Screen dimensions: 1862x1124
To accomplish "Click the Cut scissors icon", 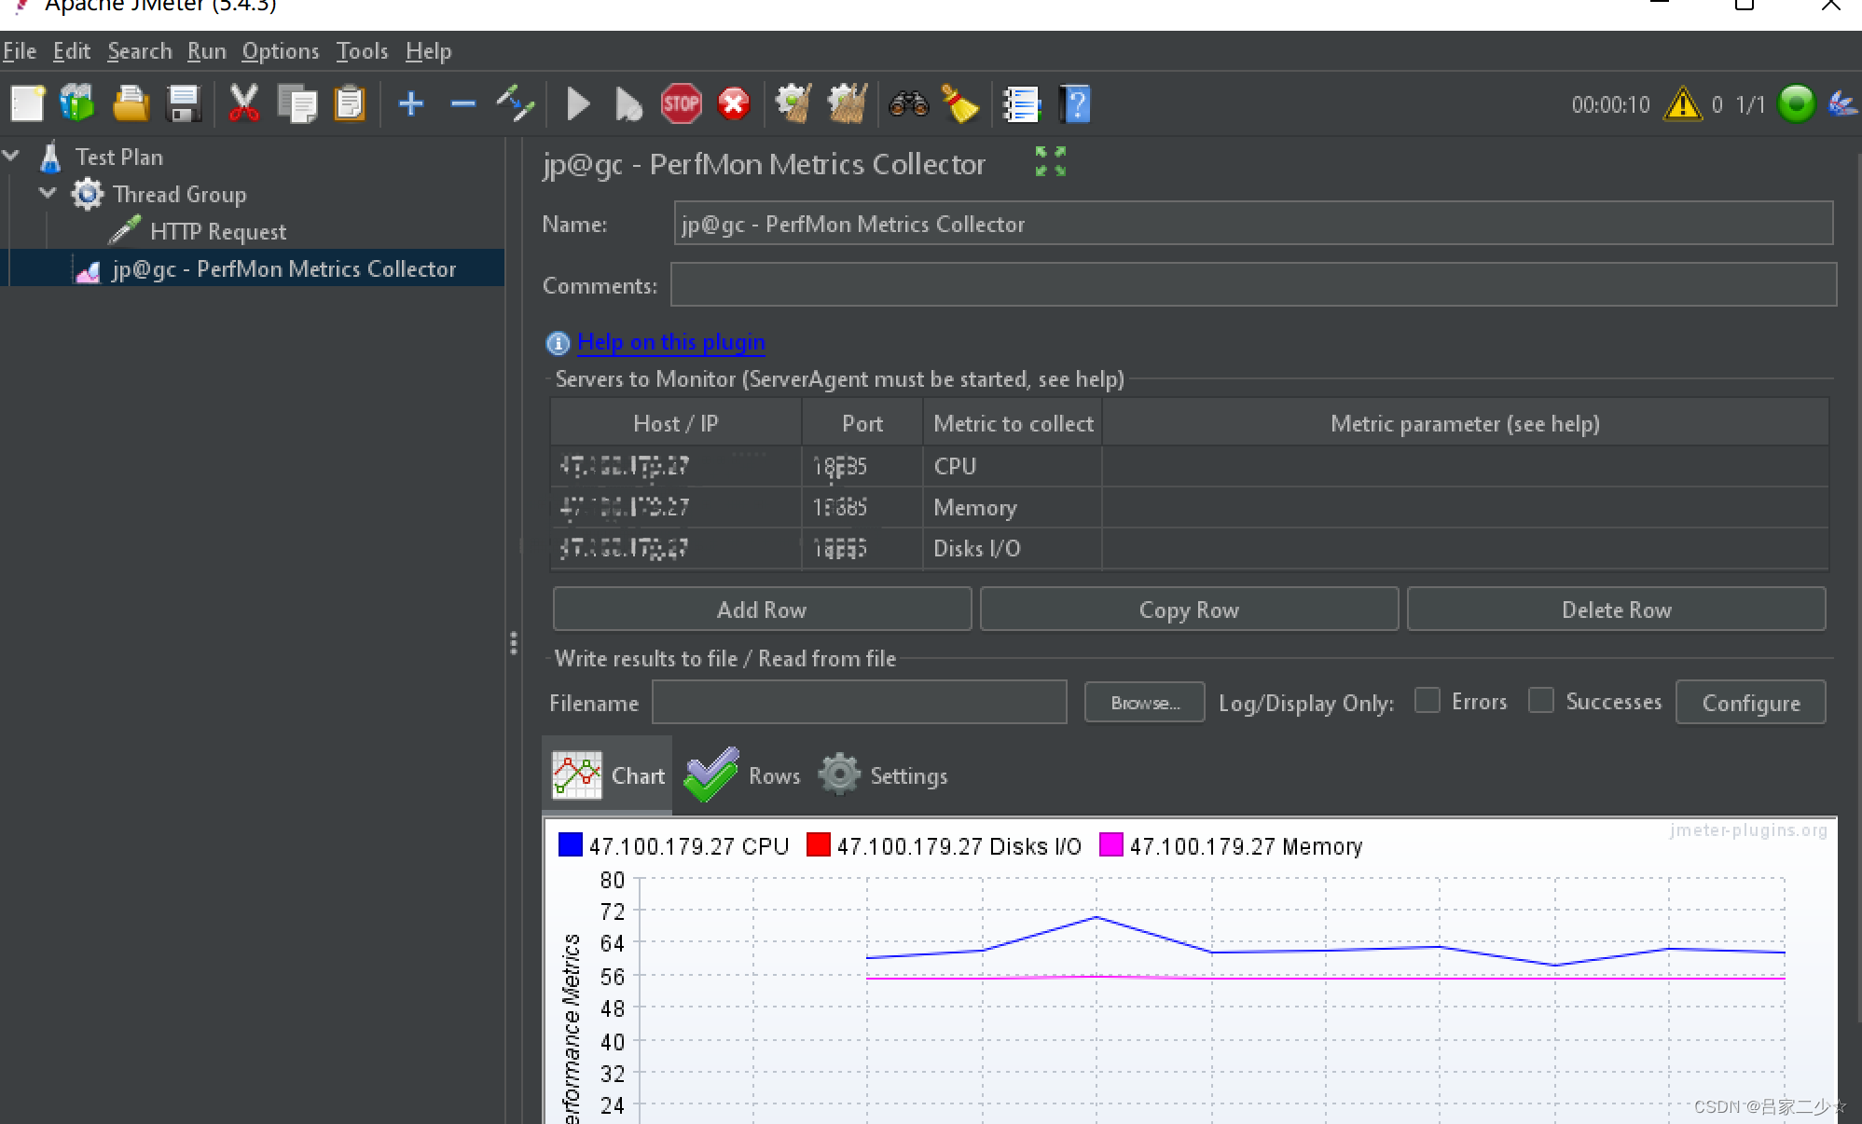I will (x=243, y=104).
